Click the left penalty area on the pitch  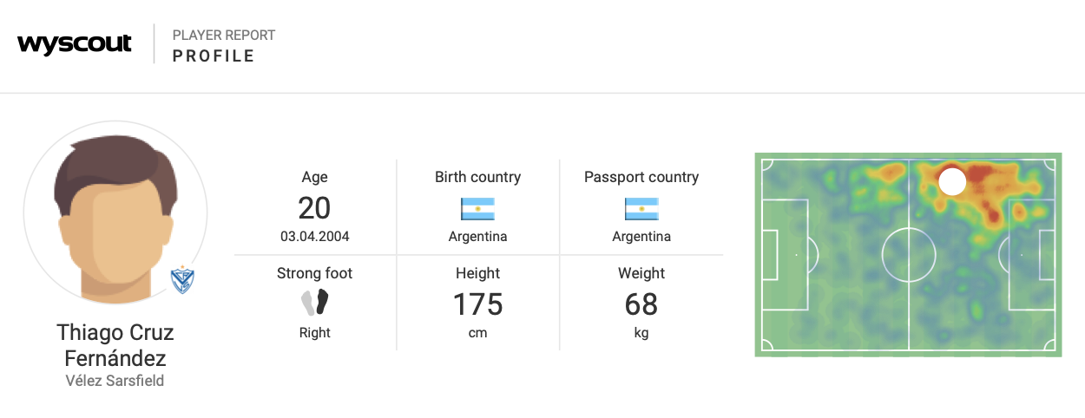coord(785,255)
